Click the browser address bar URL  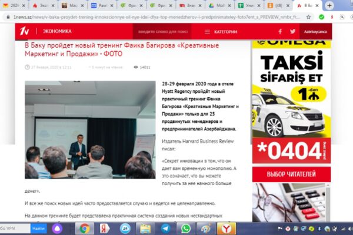tap(156, 17)
